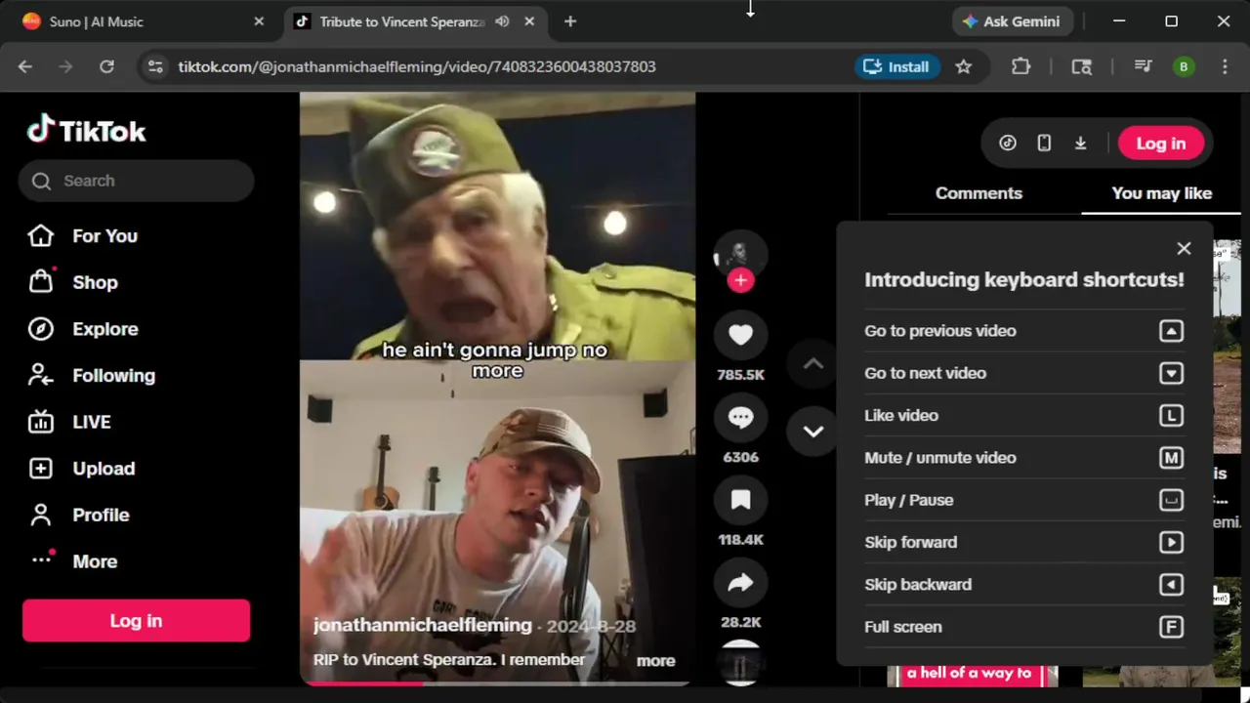Click Ask Gemini button

(1012, 21)
